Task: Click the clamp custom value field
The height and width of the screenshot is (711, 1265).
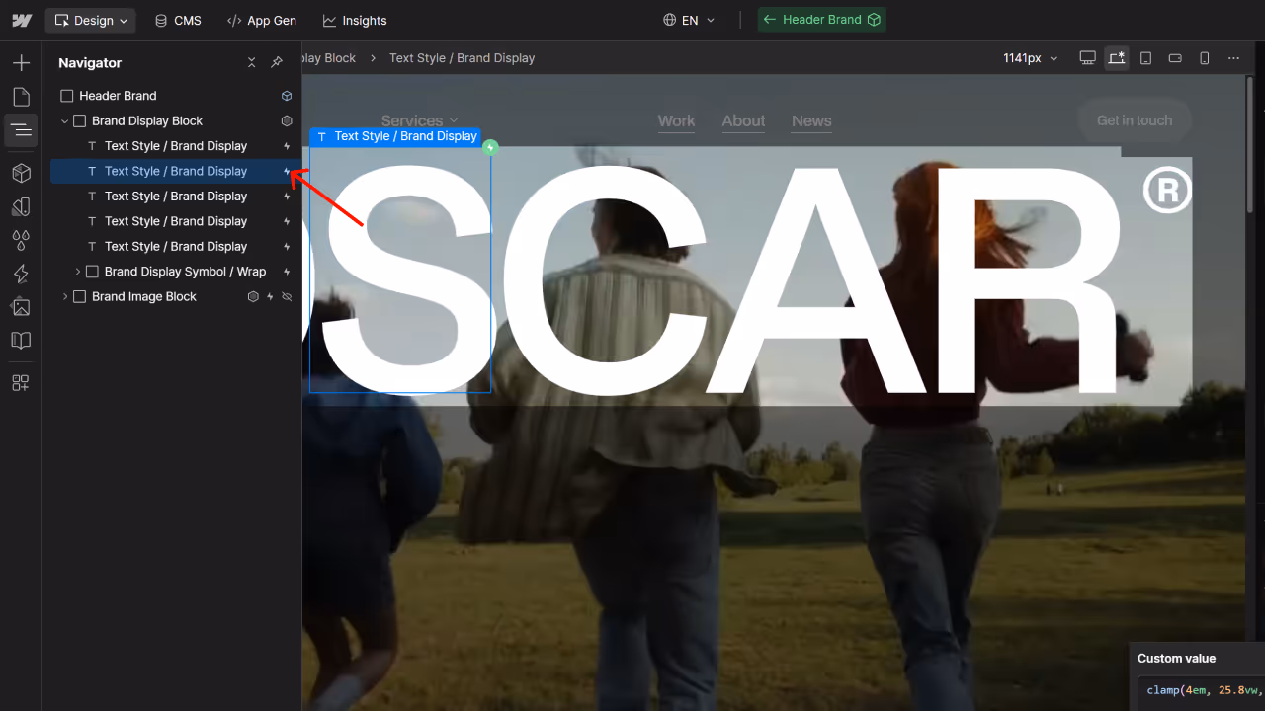Action: pos(1201,690)
